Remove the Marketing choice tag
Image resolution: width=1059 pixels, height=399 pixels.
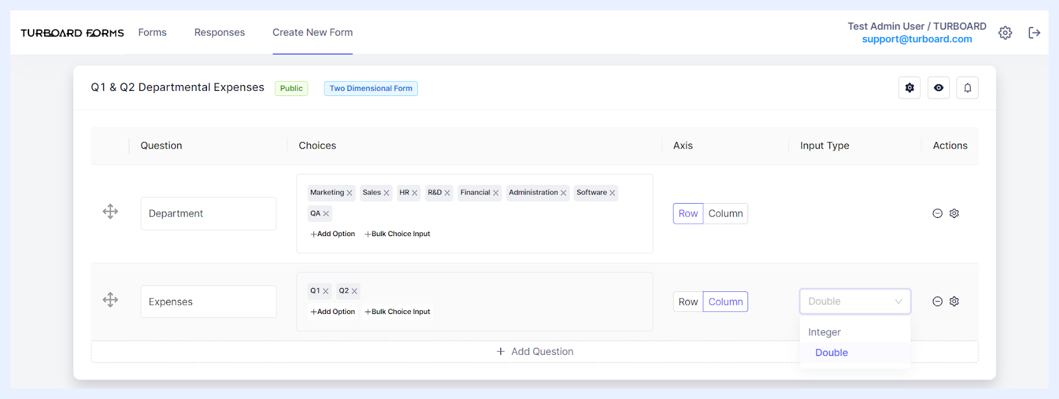[350, 193]
